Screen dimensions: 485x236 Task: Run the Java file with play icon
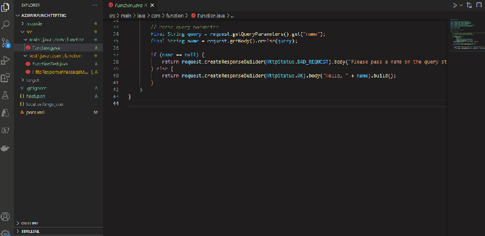[455, 5]
